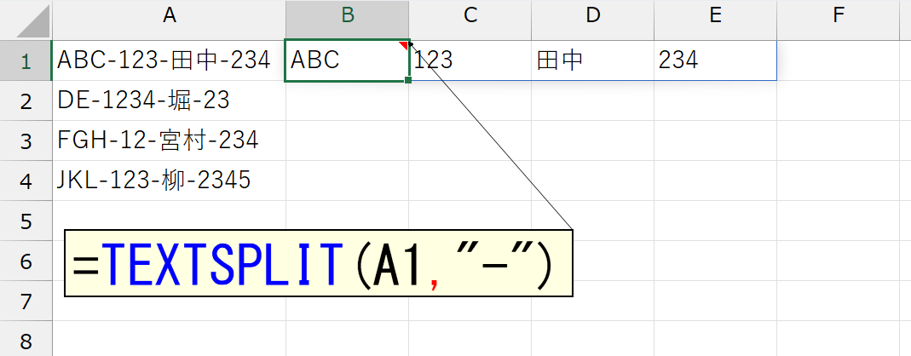Select row 8 header
The image size is (911, 356).
click(26, 339)
